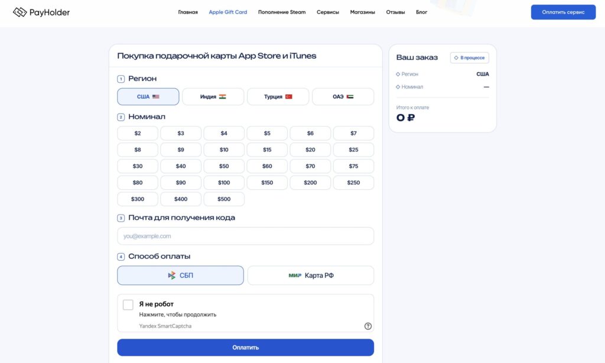605x363 pixels.
Task: Select the $90 denomination
Action: point(181,183)
